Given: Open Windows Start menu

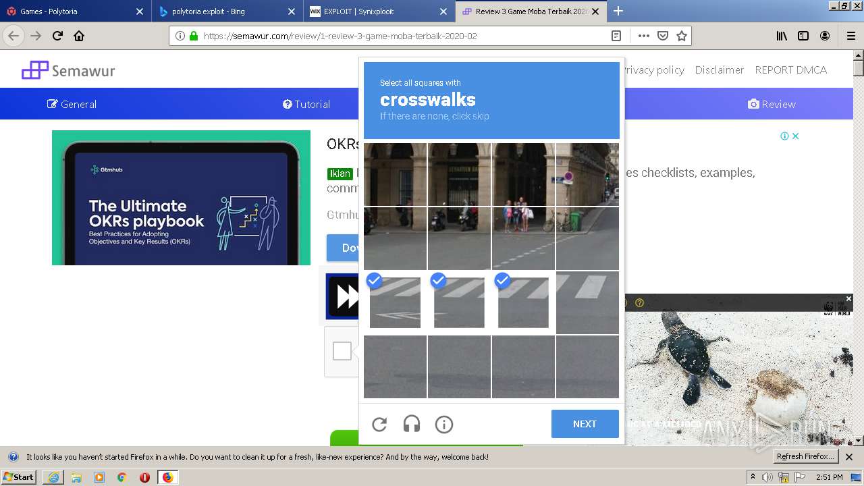Looking at the screenshot, I should coord(19,477).
